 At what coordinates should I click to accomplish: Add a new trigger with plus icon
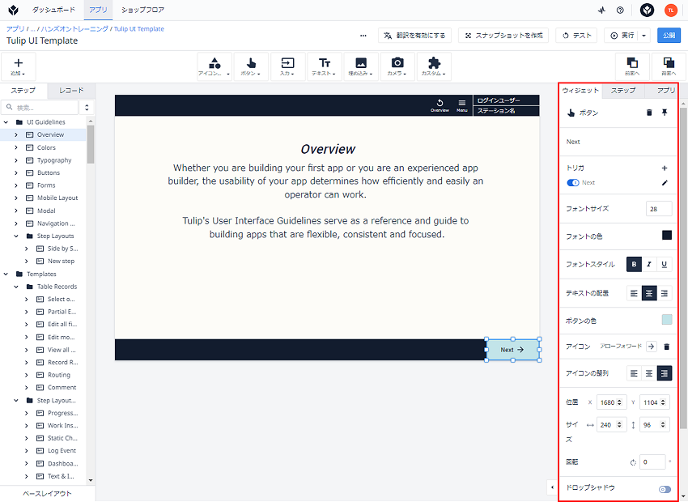pos(665,168)
